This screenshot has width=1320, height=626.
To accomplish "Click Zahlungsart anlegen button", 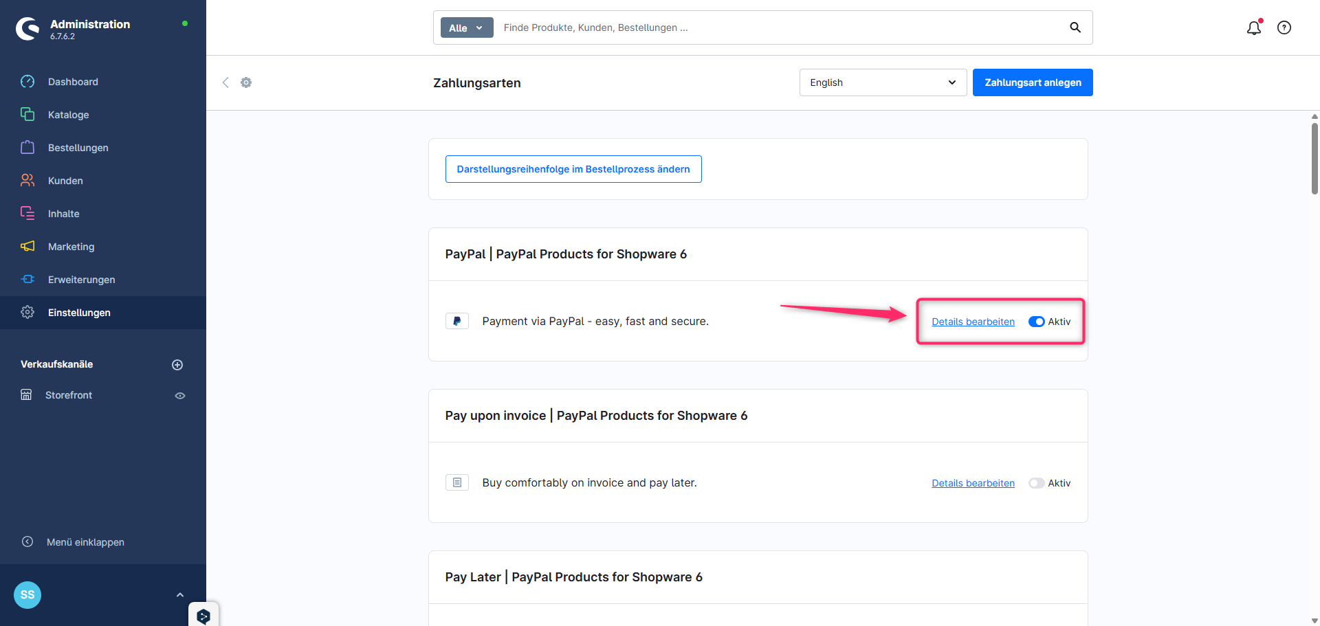I will [x=1033, y=82].
